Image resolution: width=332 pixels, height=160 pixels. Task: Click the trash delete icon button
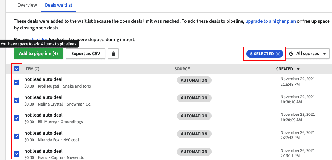(113, 54)
